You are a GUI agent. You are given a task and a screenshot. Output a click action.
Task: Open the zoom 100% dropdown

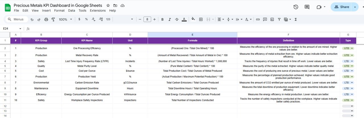[65, 19]
